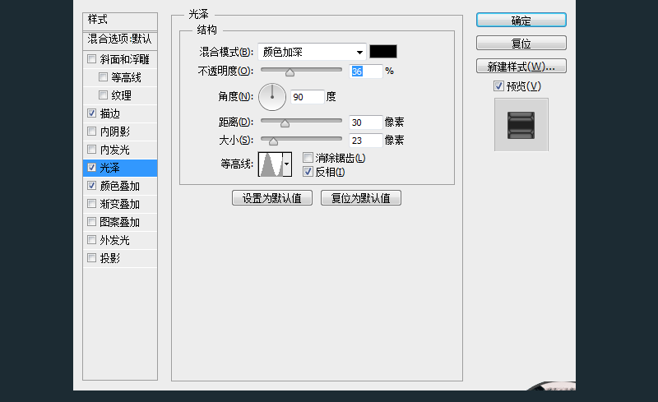658x402 pixels.
Task: Expand the contour picker dropdown arrow
Action: (286, 164)
